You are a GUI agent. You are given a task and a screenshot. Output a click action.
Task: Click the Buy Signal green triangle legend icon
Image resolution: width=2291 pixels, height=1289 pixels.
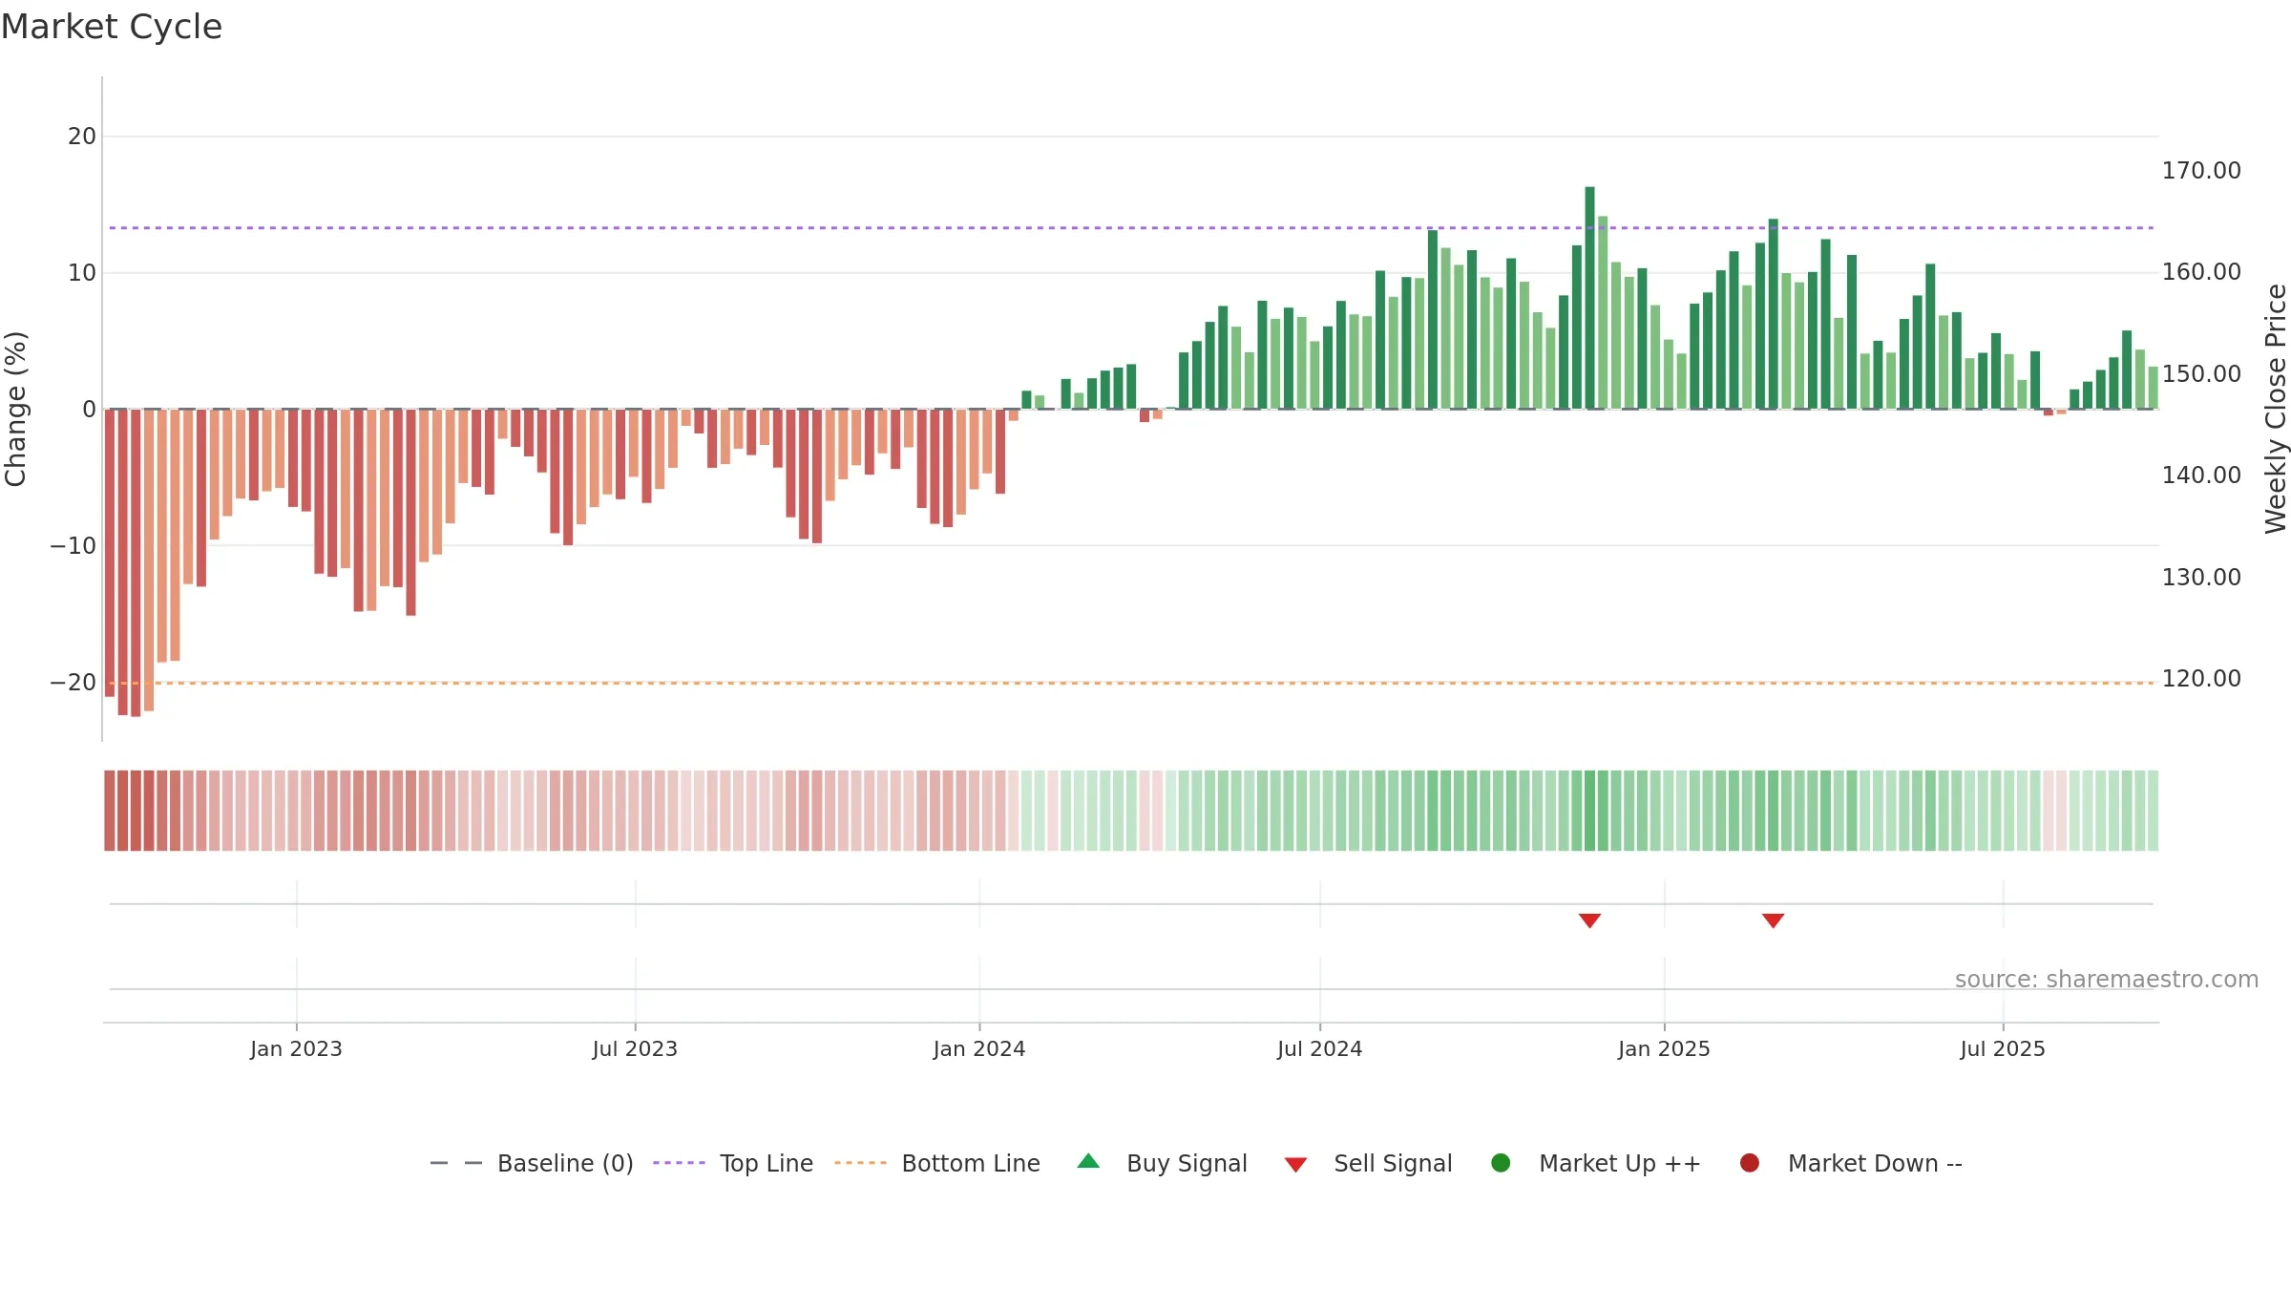coord(1088,1161)
